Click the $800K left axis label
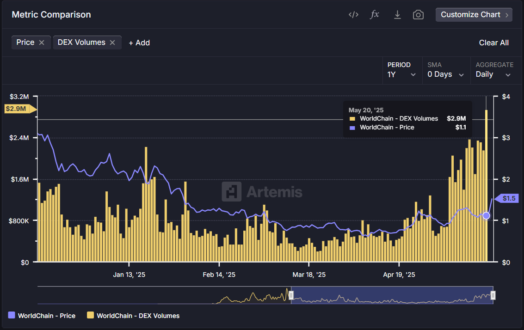This screenshot has width=524, height=330. 18,221
